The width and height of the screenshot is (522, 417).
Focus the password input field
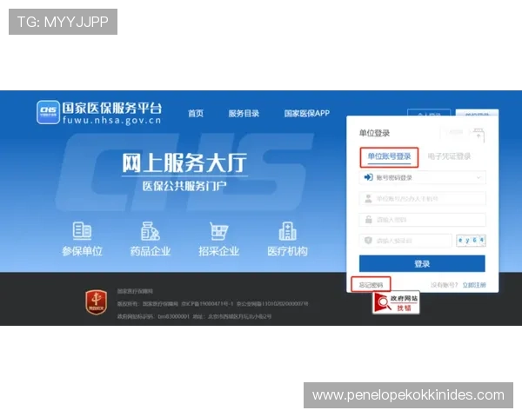(x=422, y=220)
